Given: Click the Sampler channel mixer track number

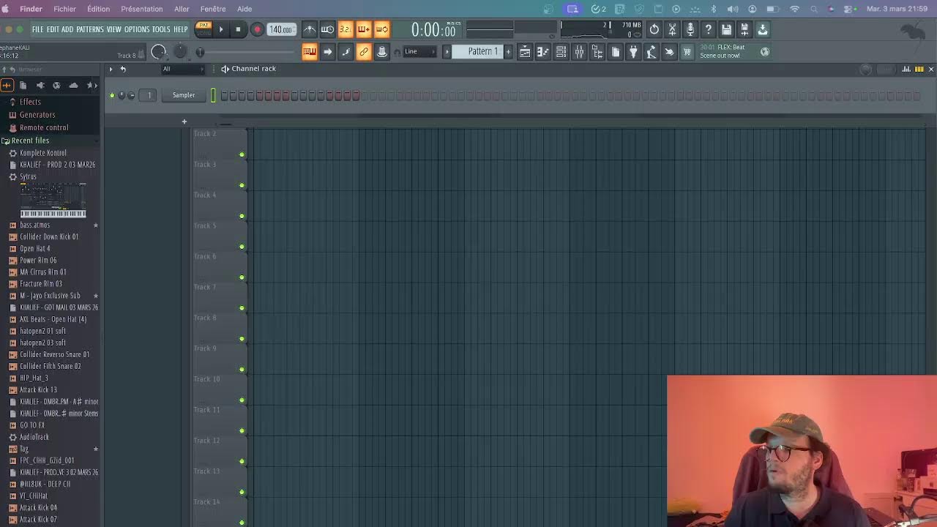Looking at the screenshot, I should [149, 95].
